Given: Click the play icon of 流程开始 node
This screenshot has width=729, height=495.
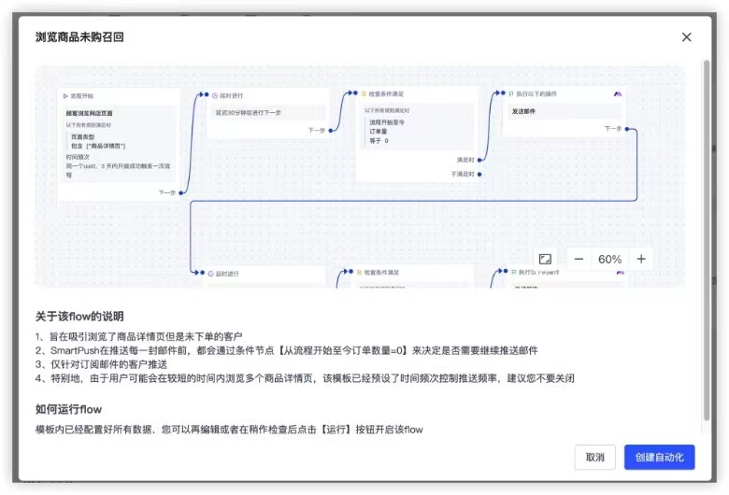Looking at the screenshot, I should (x=65, y=96).
